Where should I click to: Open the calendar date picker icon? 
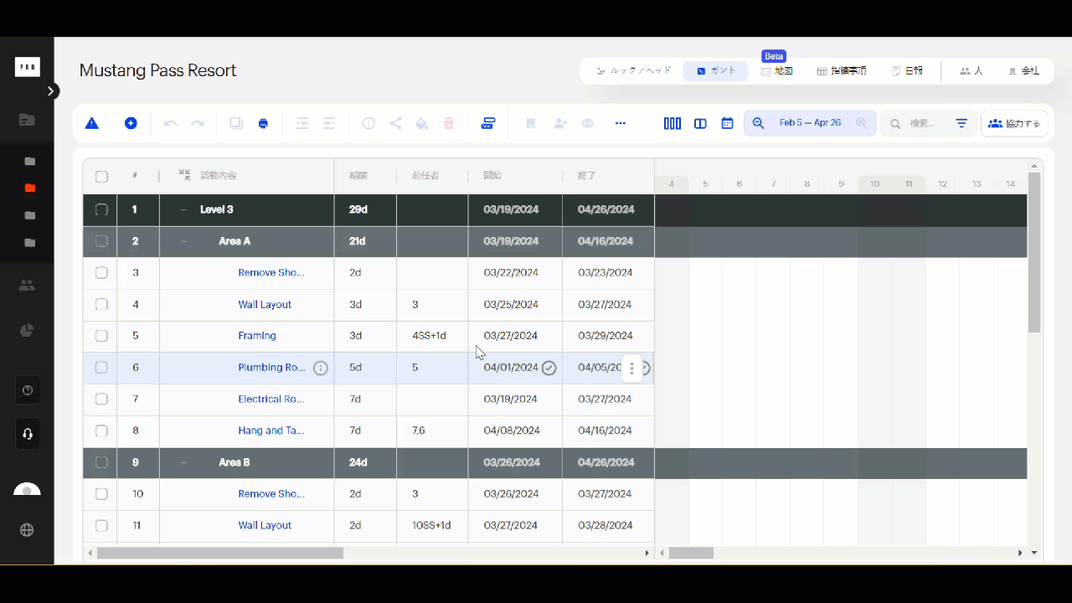tap(727, 123)
